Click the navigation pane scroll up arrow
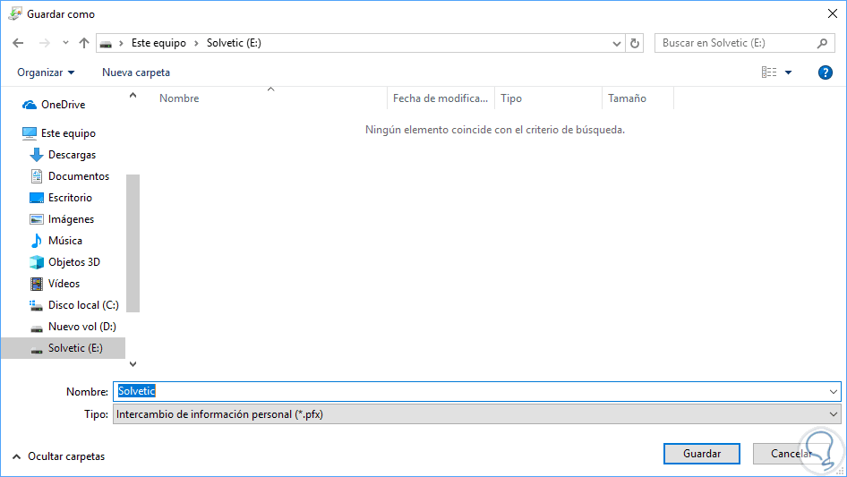This screenshot has width=847, height=477. pos(133,96)
